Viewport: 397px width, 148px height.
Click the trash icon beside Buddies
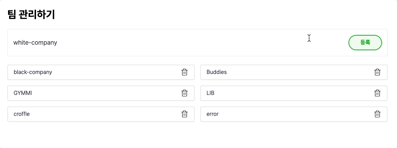(377, 72)
